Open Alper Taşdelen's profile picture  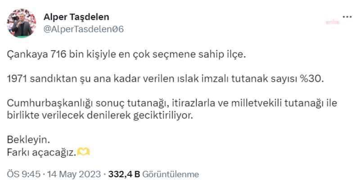(21, 24)
